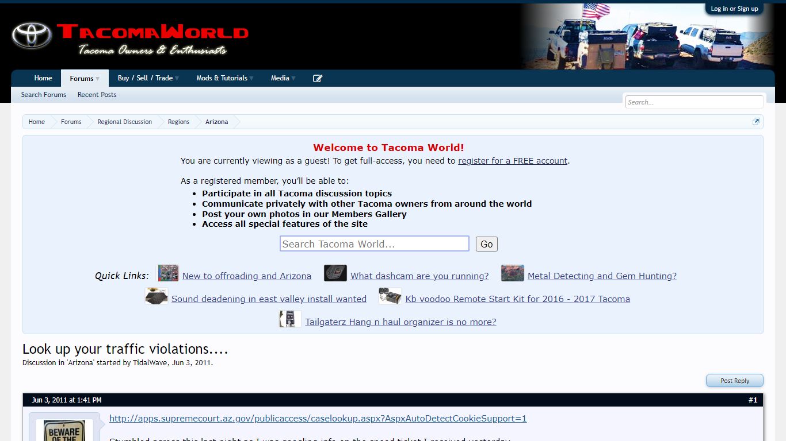Click the Beware avatar image

pyautogui.click(x=64, y=431)
